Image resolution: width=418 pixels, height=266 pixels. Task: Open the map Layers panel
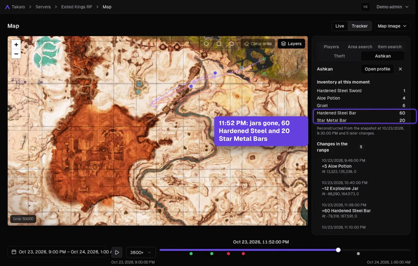point(291,44)
